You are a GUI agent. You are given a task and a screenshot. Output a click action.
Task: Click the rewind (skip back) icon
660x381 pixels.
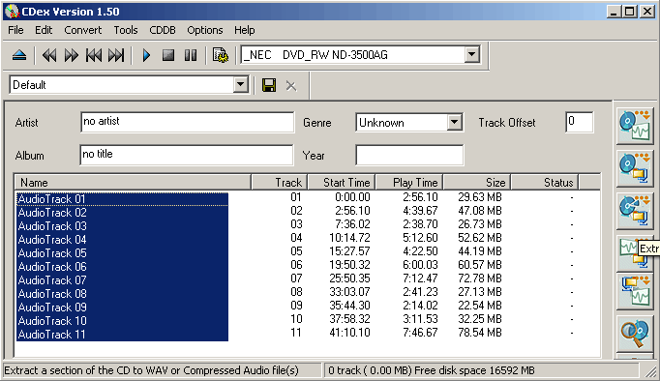coord(48,55)
